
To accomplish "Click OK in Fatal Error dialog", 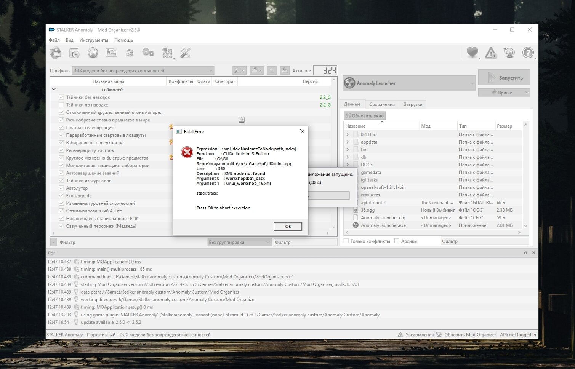I will [288, 227].
